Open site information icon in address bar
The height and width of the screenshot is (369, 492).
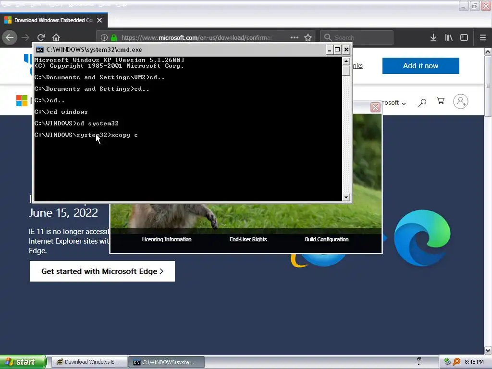click(104, 37)
